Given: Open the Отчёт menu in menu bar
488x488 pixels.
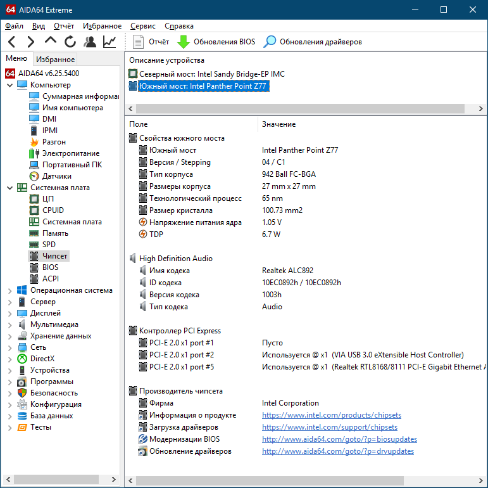Looking at the screenshot, I should [x=64, y=26].
